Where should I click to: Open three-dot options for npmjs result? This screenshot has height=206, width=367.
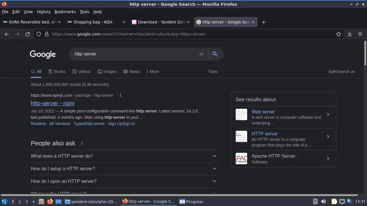coord(120,95)
